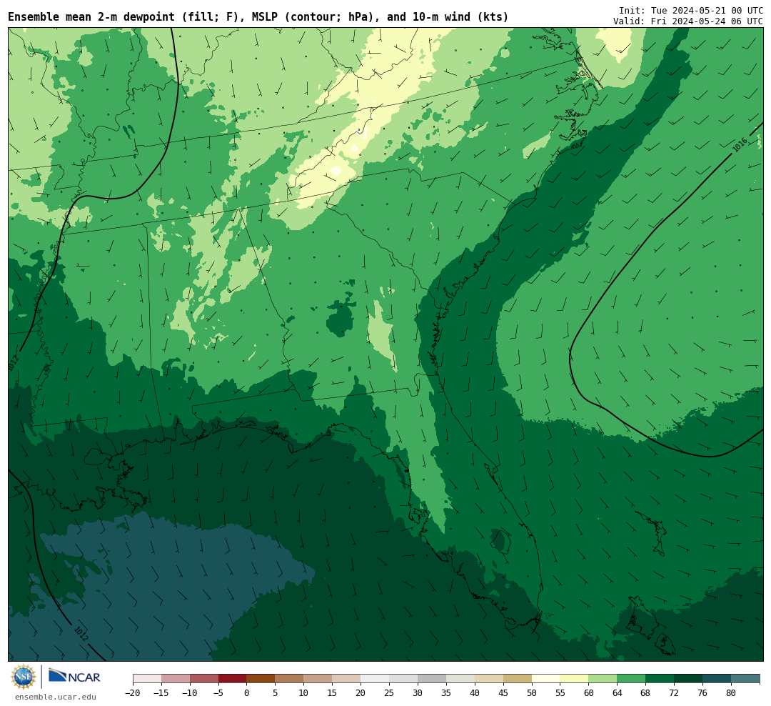Pick the 76 to 80 dark teal swatch

(717, 679)
